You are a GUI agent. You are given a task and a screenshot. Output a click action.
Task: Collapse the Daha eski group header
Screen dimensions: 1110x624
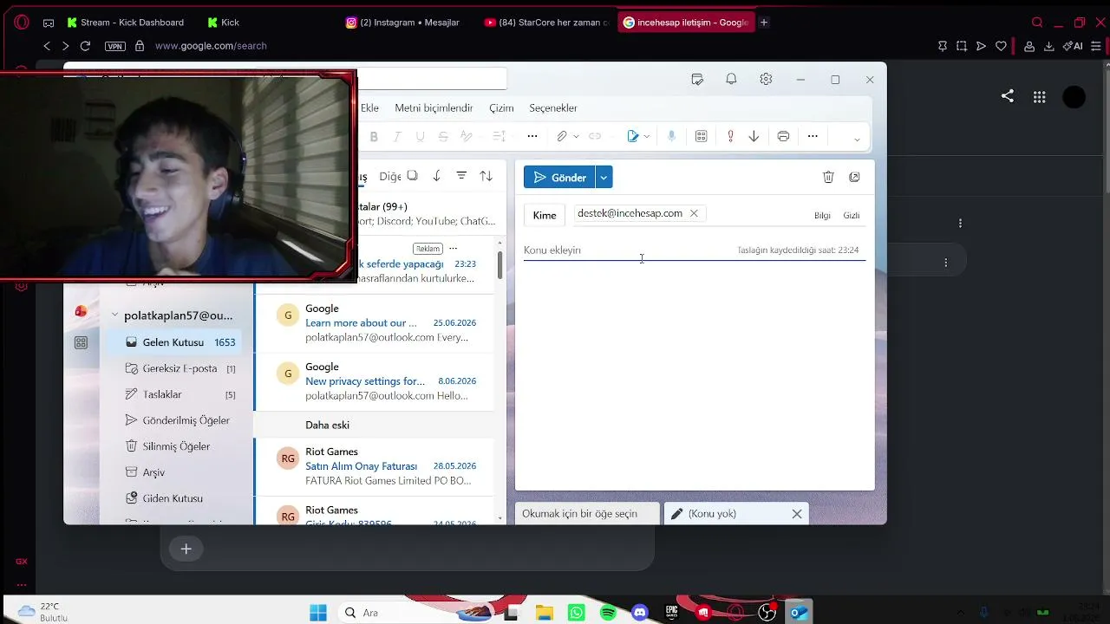pyautogui.click(x=375, y=425)
